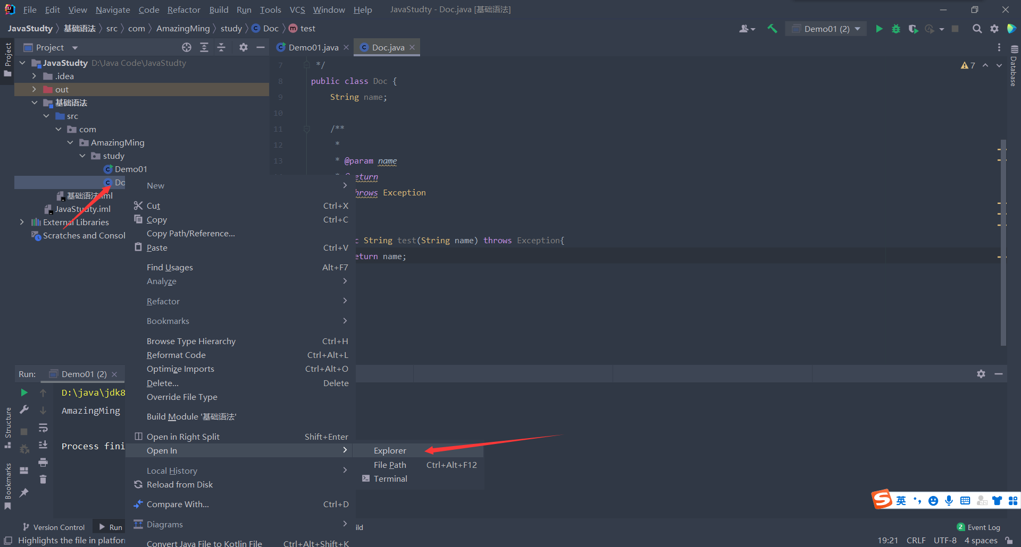Click the Sogou input method S icon
The height and width of the screenshot is (547, 1021).
click(x=882, y=499)
